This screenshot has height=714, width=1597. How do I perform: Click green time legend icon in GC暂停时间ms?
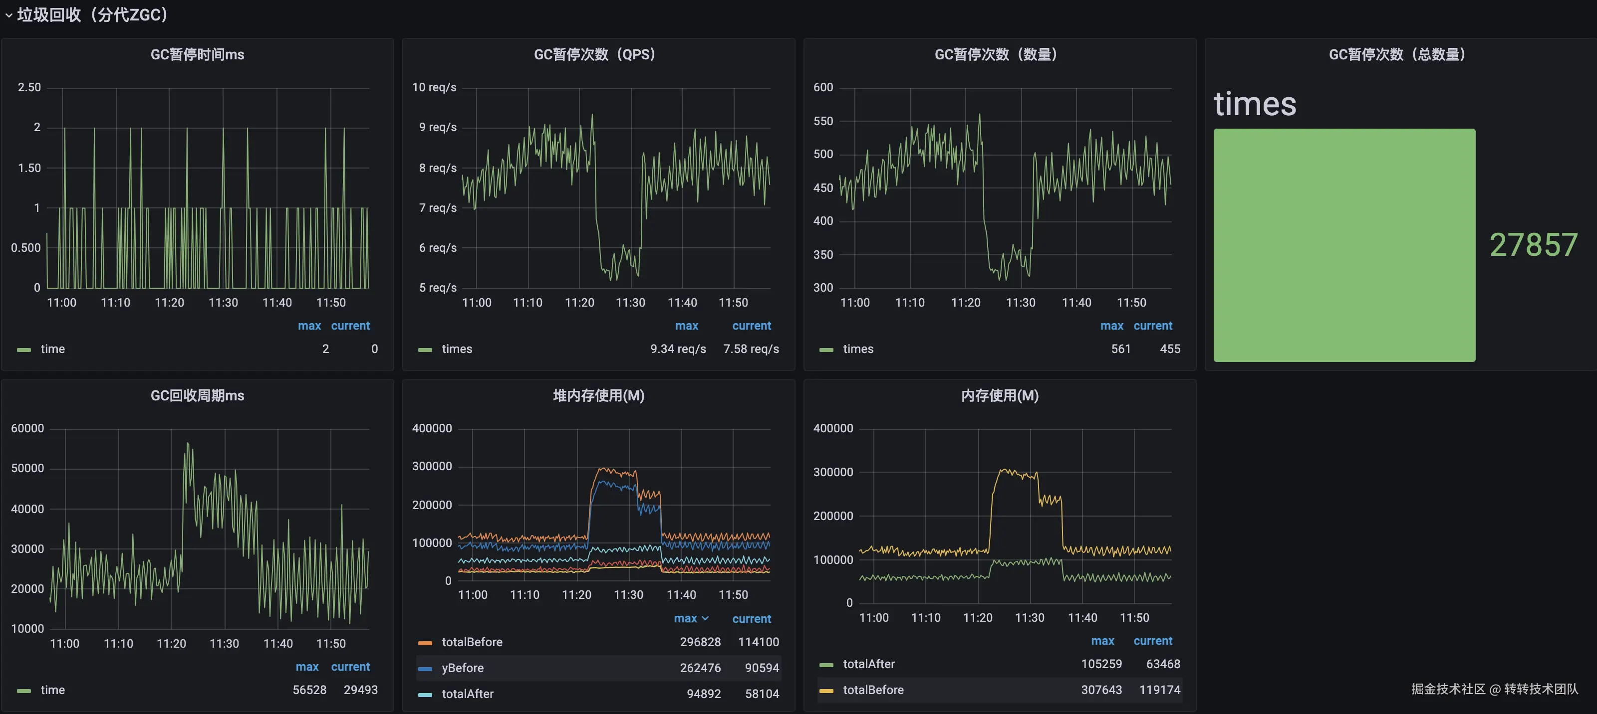pos(24,350)
